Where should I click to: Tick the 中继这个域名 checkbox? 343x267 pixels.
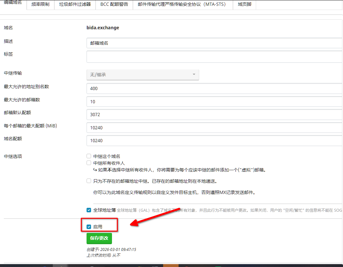click(89, 156)
